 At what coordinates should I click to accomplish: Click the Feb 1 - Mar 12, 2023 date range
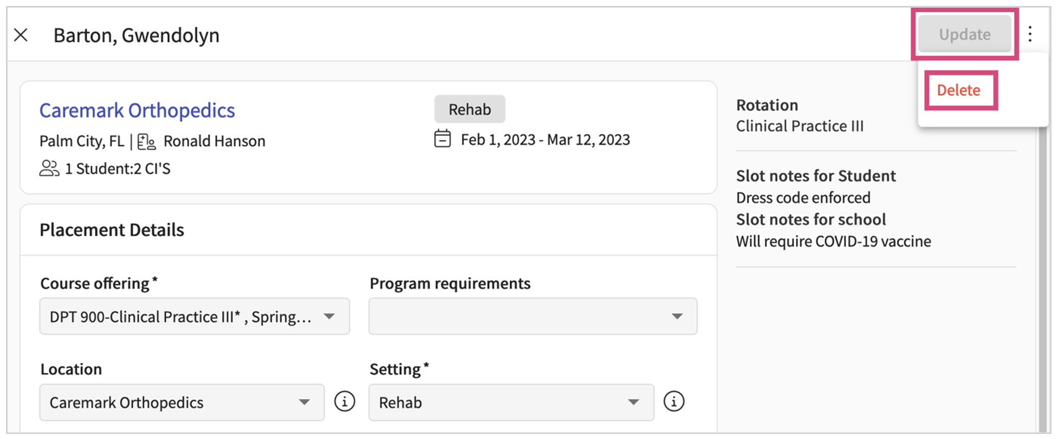click(x=545, y=140)
